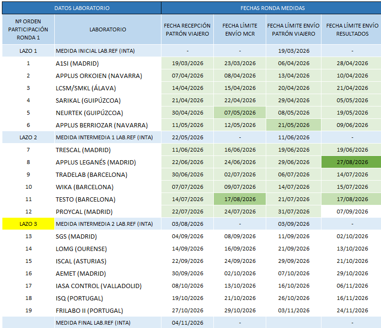Screen dimensions: 381x328
Task: Click the 10/04/2026 results cell for APPLUS ORKOIEN
Action: [352, 76]
